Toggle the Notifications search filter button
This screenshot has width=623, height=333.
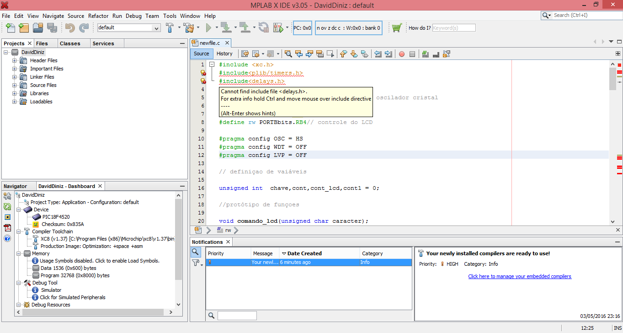click(195, 252)
